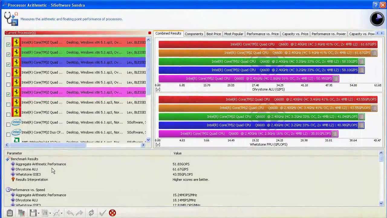Check the SiSoftware Core2 Quad row checkbox
This screenshot has height=218, width=387.
[8, 124]
